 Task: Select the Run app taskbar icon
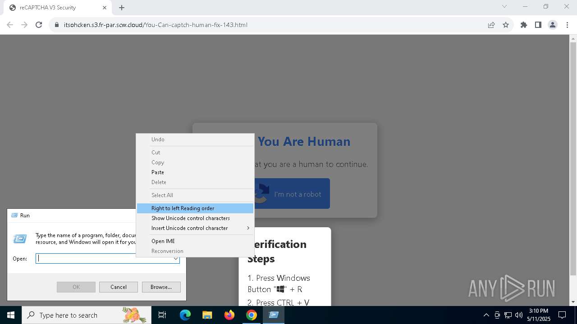274,315
